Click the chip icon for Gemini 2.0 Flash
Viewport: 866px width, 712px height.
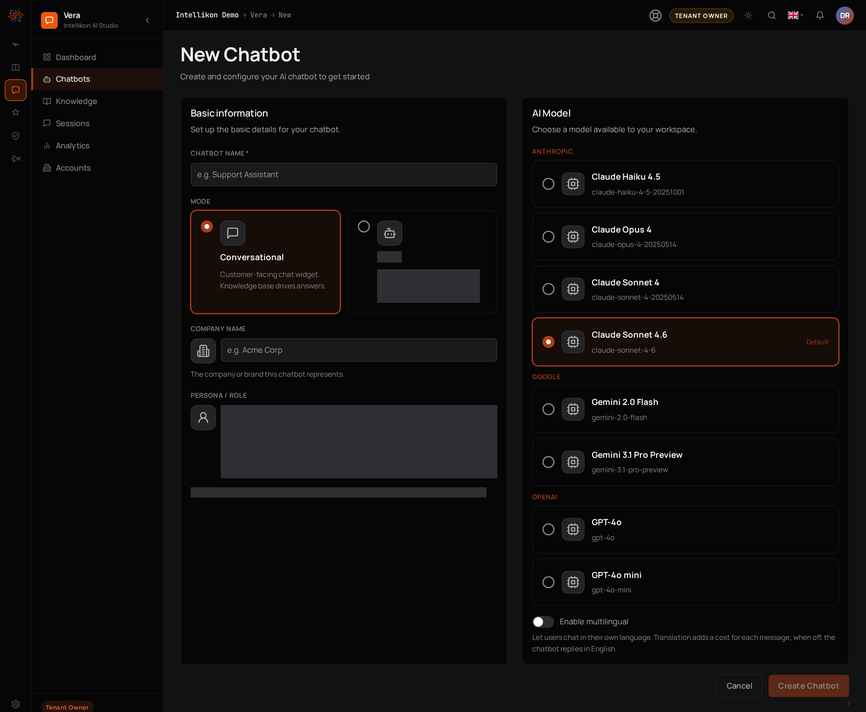click(573, 409)
